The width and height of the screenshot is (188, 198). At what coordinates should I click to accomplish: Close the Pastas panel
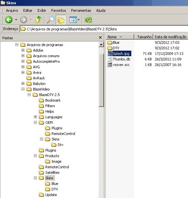pos(100,38)
